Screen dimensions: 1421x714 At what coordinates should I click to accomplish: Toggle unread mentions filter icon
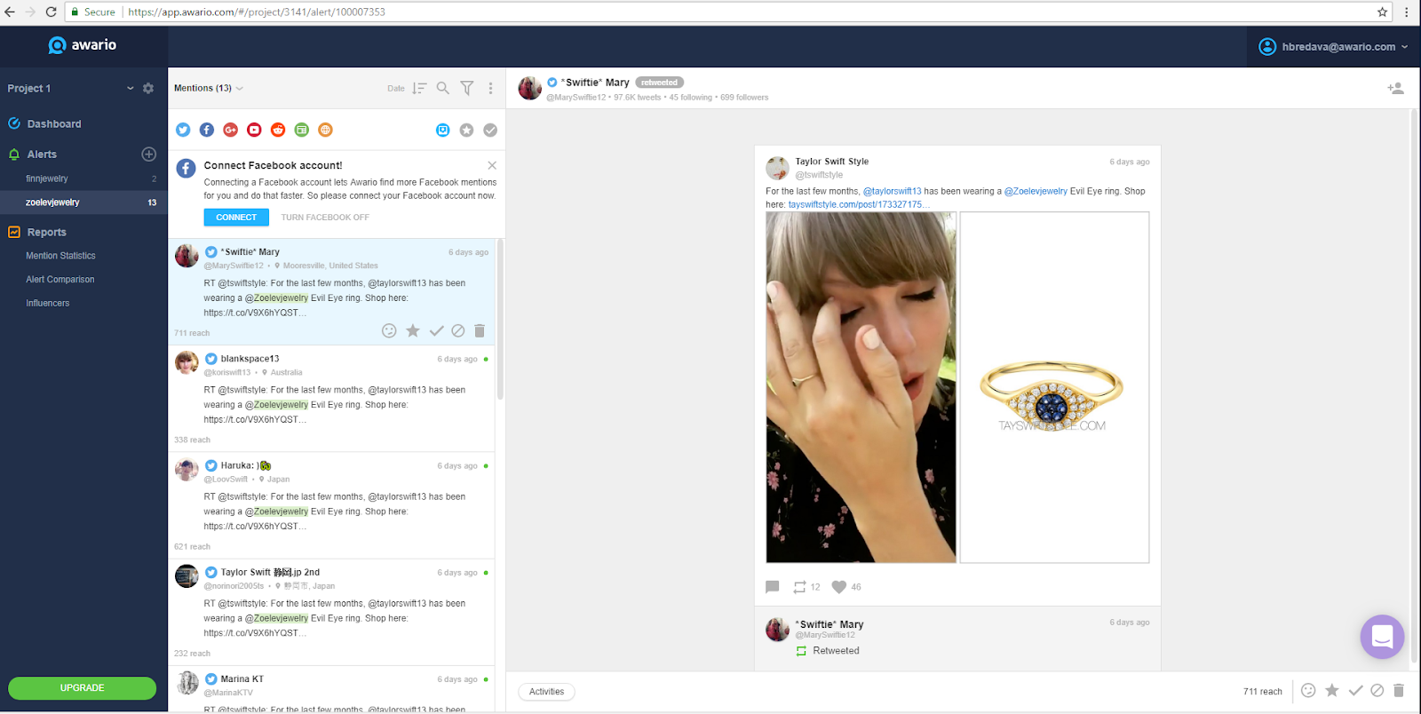pyautogui.click(x=443, y=130)
